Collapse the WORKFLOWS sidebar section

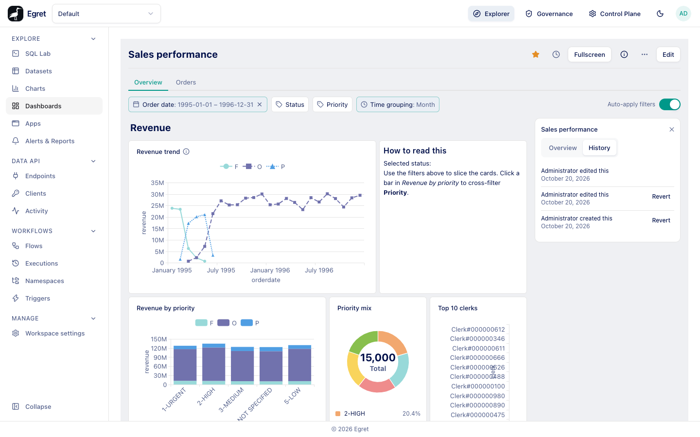93,231
